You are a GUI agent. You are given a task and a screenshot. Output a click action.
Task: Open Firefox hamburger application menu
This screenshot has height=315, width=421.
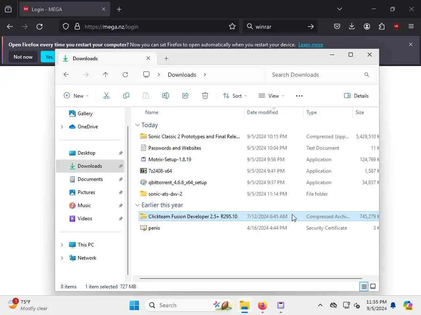click(x=411, y=26)
